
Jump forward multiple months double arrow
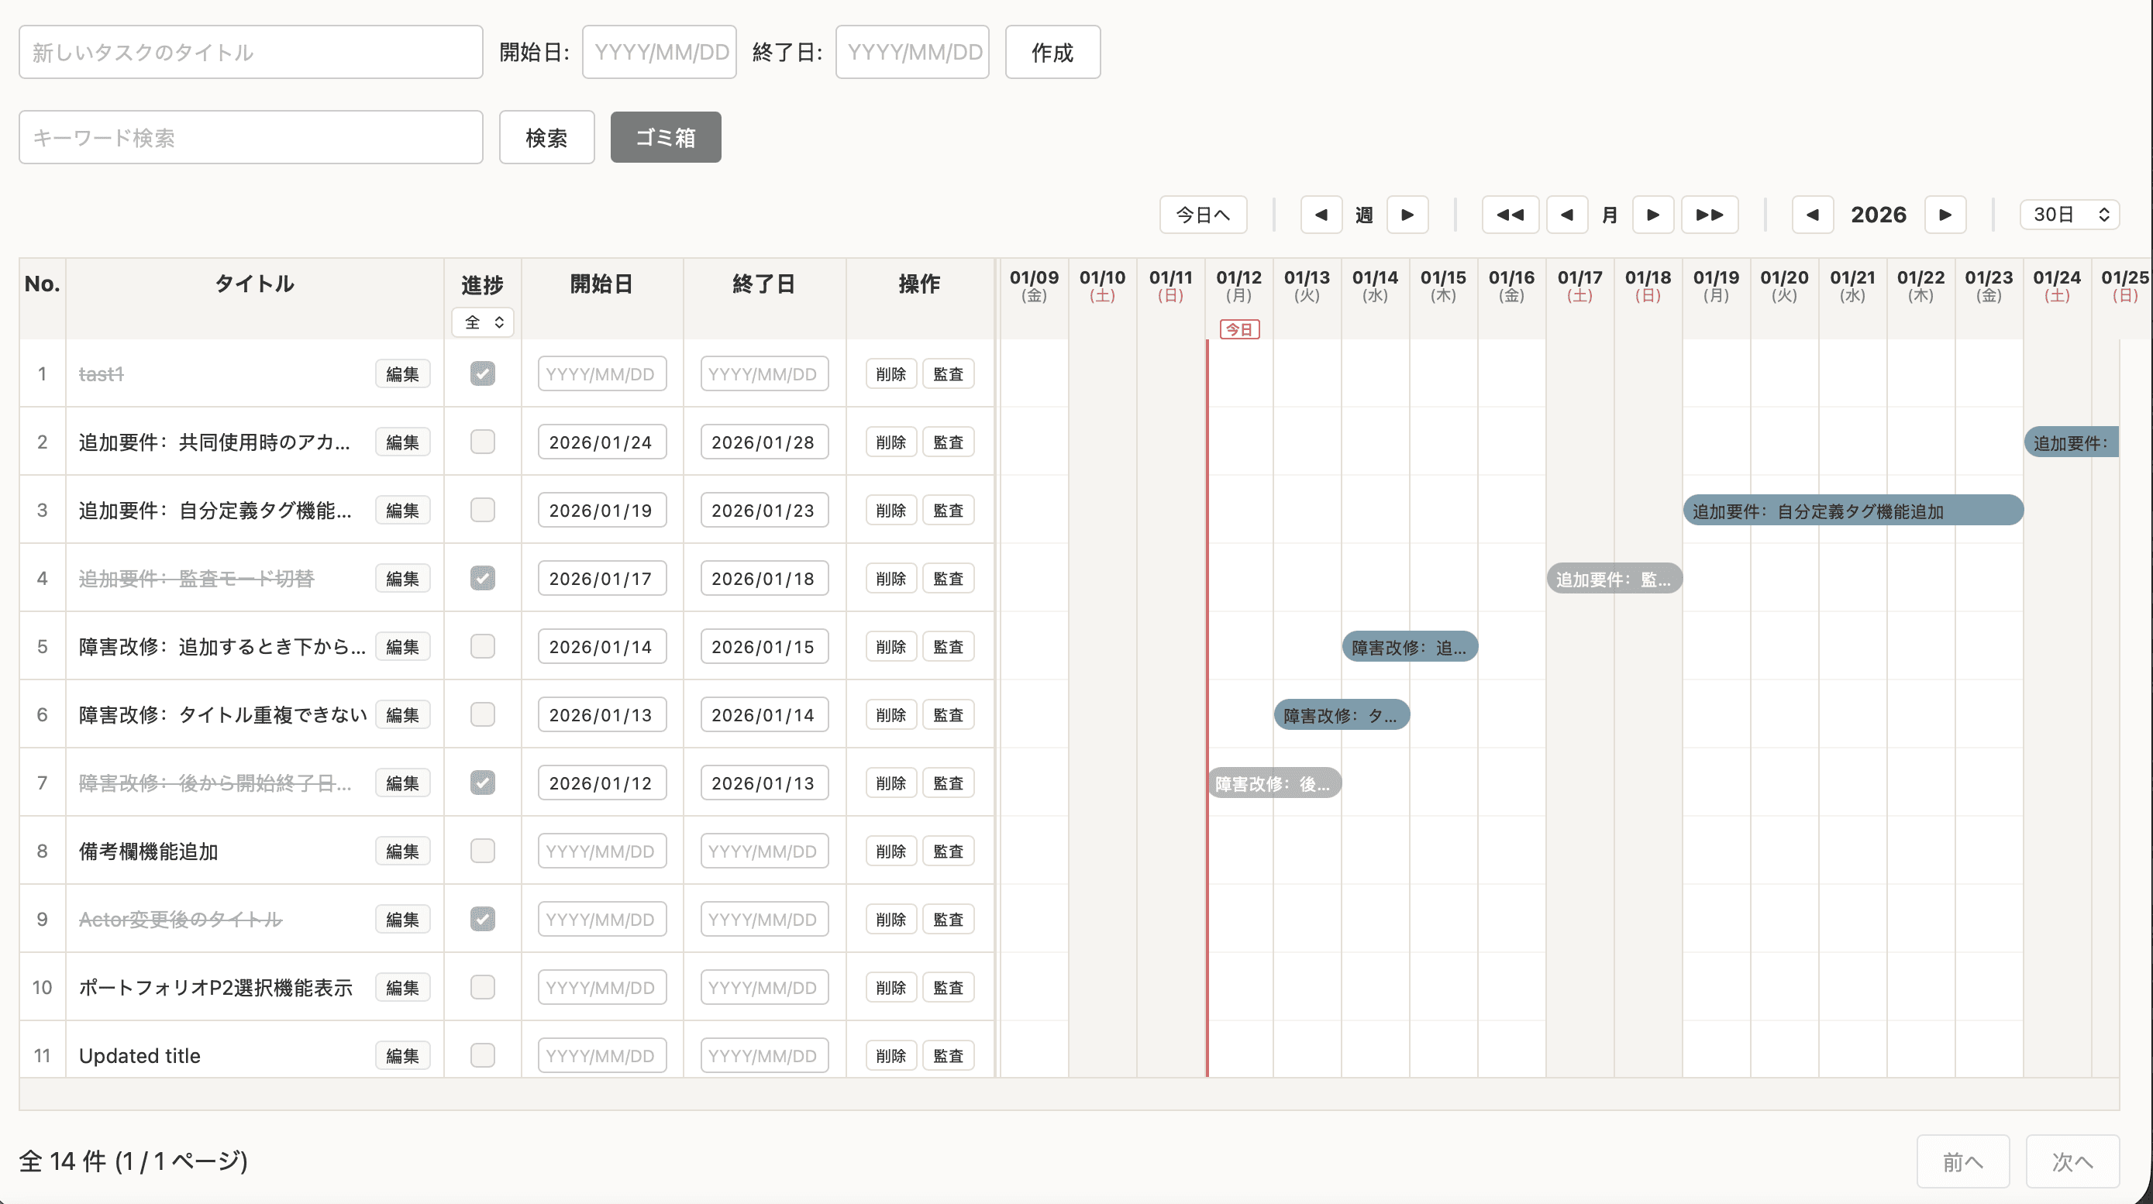[x=1709, y=215]
